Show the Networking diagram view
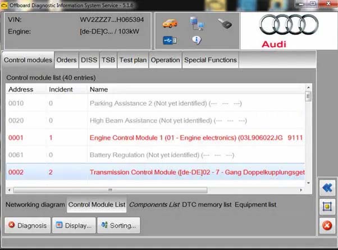The image size is (338, 250). tap(35, 204)
